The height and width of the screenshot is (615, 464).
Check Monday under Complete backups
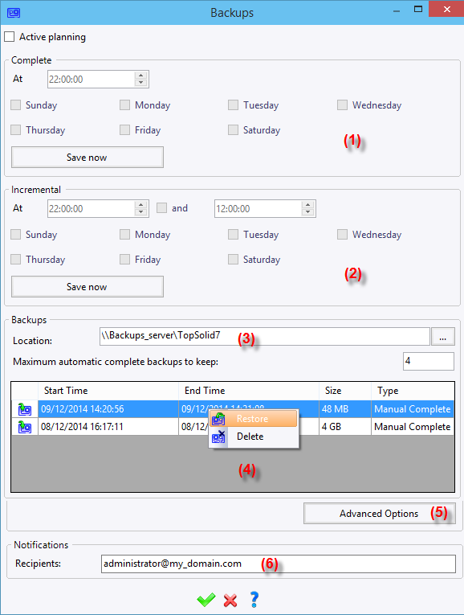(125, 105)
